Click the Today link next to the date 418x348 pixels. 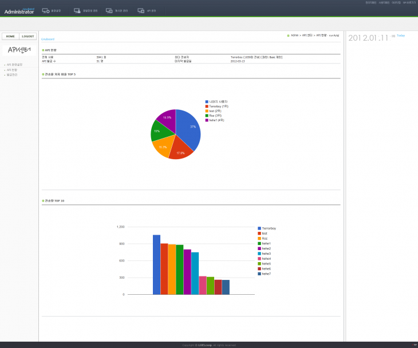click(401, 35)
